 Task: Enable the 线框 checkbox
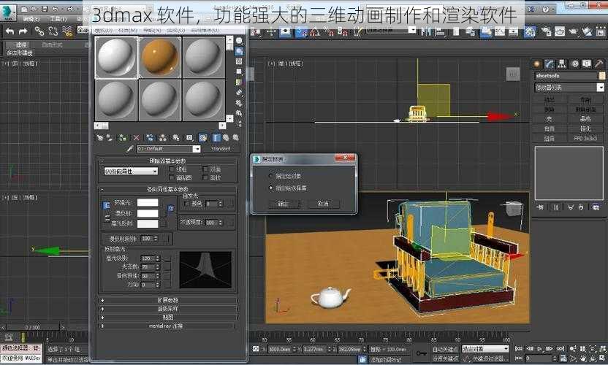click(x=172, y=169)
